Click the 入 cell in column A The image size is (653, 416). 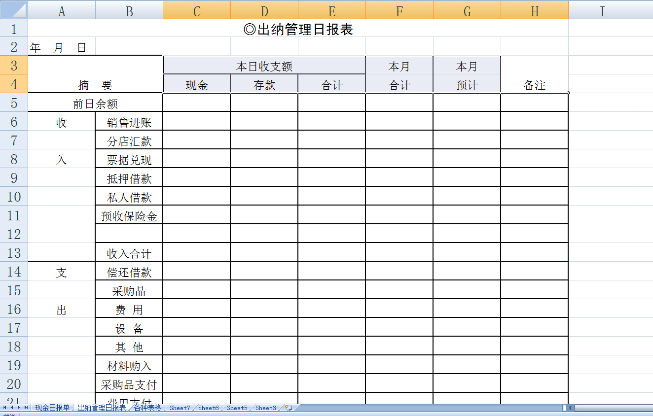click(62, 159)
